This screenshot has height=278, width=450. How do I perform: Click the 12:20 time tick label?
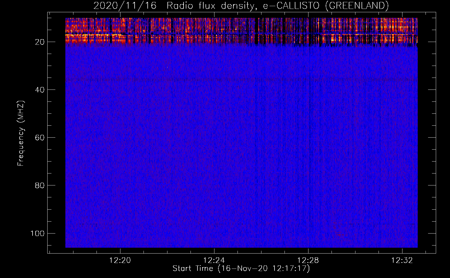(120, 260)
